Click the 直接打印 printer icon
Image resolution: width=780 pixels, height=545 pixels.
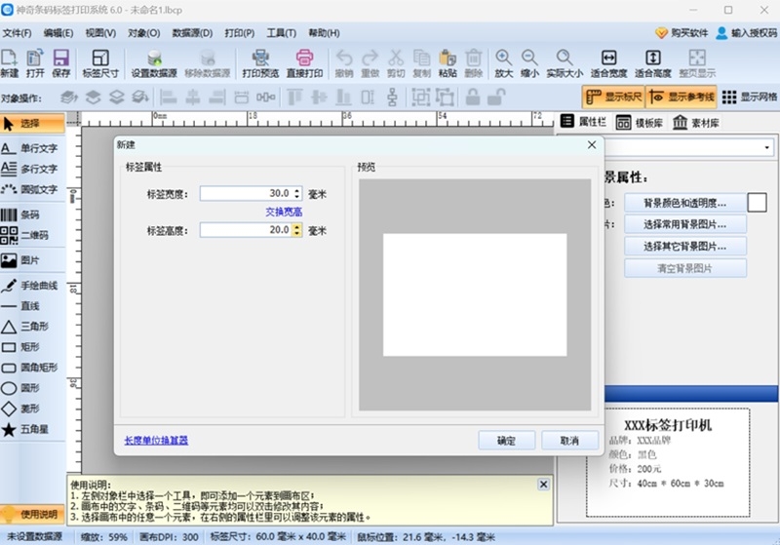304,63
